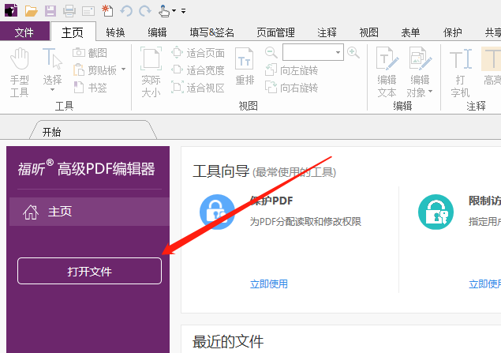Click the 开始 document tab

point(92,130)
